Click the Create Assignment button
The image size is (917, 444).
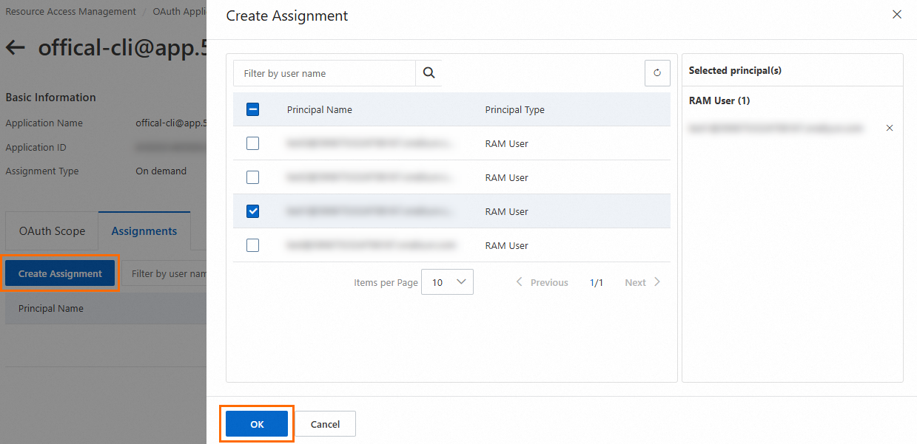point(60,273)
